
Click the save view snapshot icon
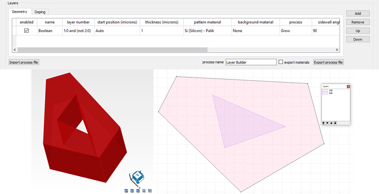150,191
